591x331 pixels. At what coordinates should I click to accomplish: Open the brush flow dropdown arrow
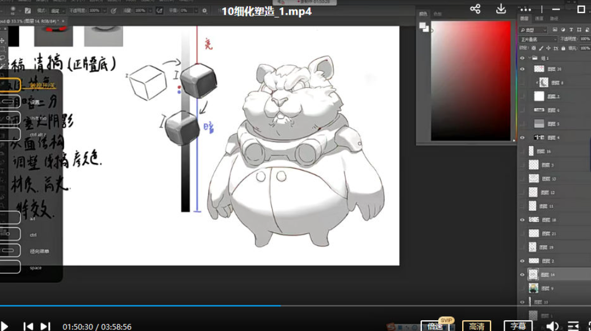(150, 11)
